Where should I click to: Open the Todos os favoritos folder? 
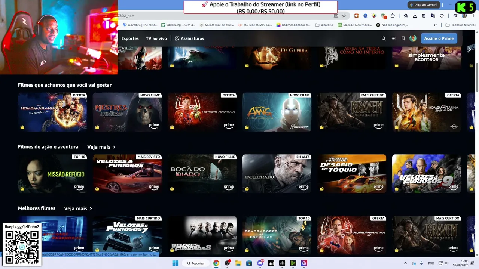[460, 25]
